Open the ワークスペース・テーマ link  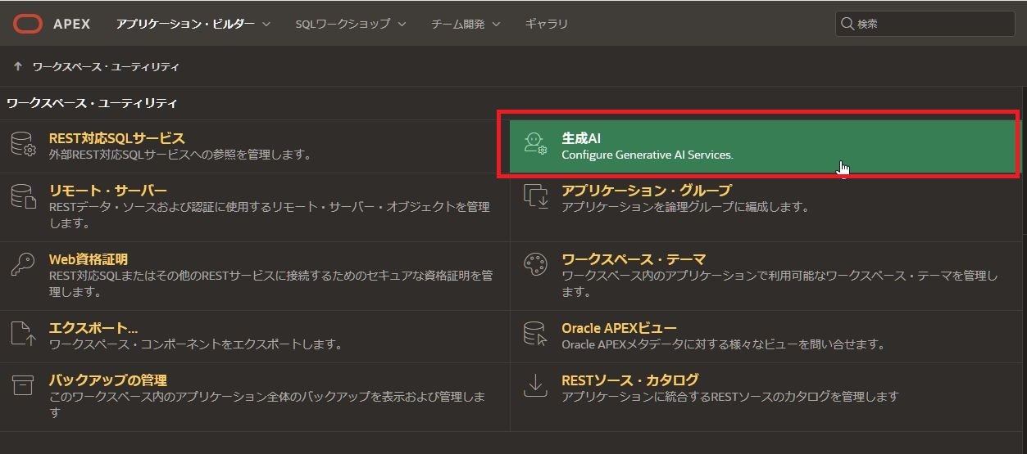click(x=634, y=259)
